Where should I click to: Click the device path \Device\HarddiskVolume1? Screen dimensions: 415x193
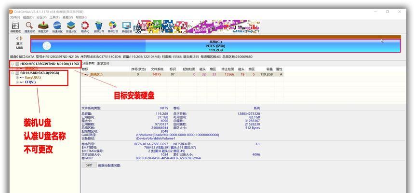click(156, 138)
